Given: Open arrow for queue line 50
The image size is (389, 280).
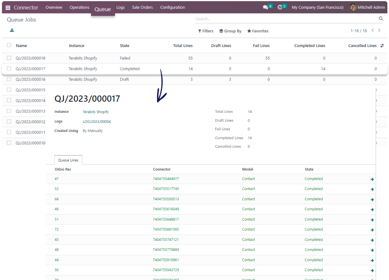Looking at the screenshot, I should (x=372, y=270).
